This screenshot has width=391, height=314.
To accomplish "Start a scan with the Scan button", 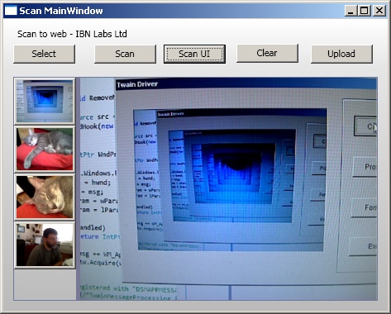I will [125, 54].
